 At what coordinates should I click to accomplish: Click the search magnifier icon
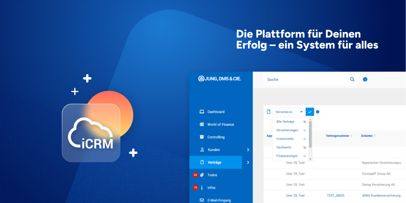(352, 79)
